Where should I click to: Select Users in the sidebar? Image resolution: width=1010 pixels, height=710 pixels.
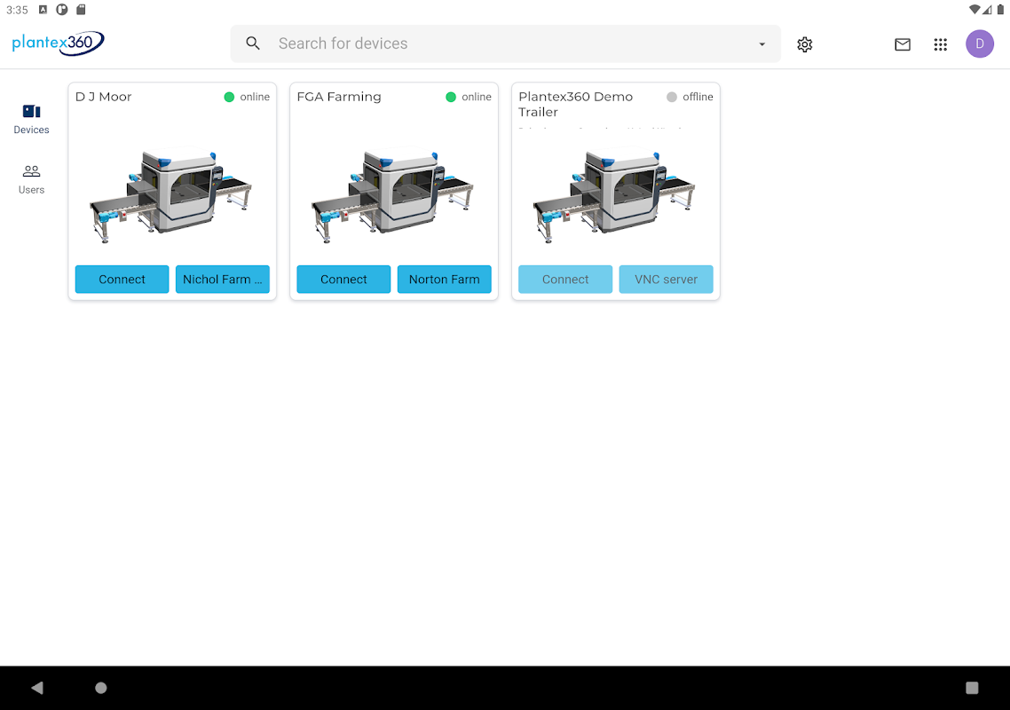32,180
